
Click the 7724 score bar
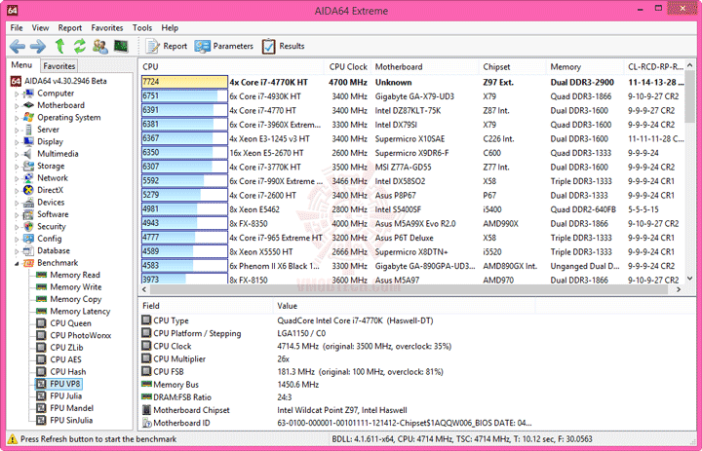[184, 82]
